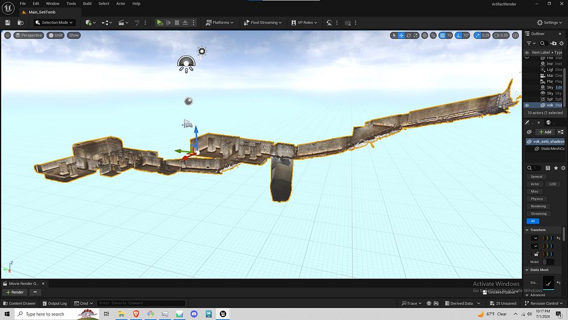Hide the selected vok actor via eye icon
568x320 pixels.
(527, 105)
